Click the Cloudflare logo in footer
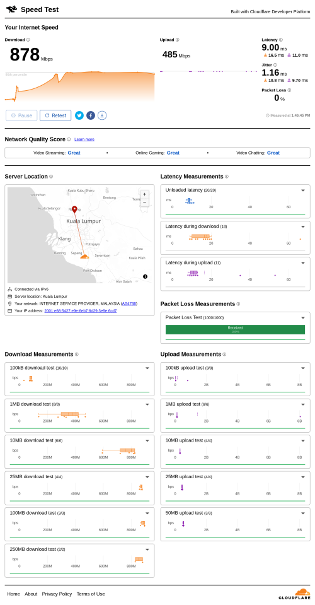 pyautogui.click(x=294, y=594)
